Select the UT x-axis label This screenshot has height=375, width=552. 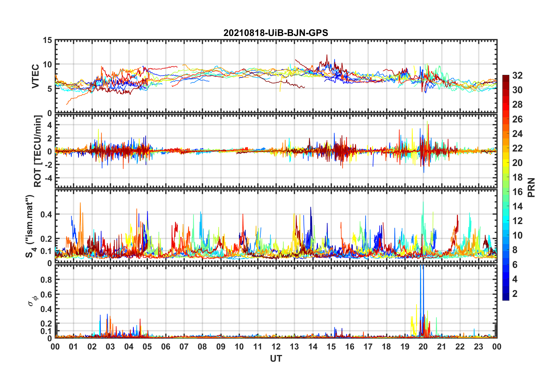(276, 359)
